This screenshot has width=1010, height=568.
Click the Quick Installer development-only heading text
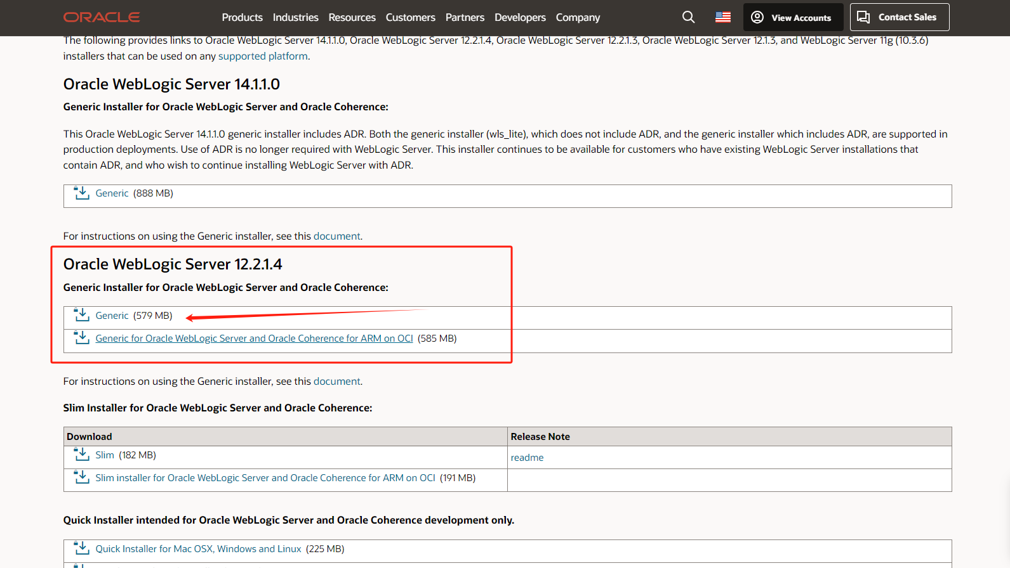tap(289, 520)
